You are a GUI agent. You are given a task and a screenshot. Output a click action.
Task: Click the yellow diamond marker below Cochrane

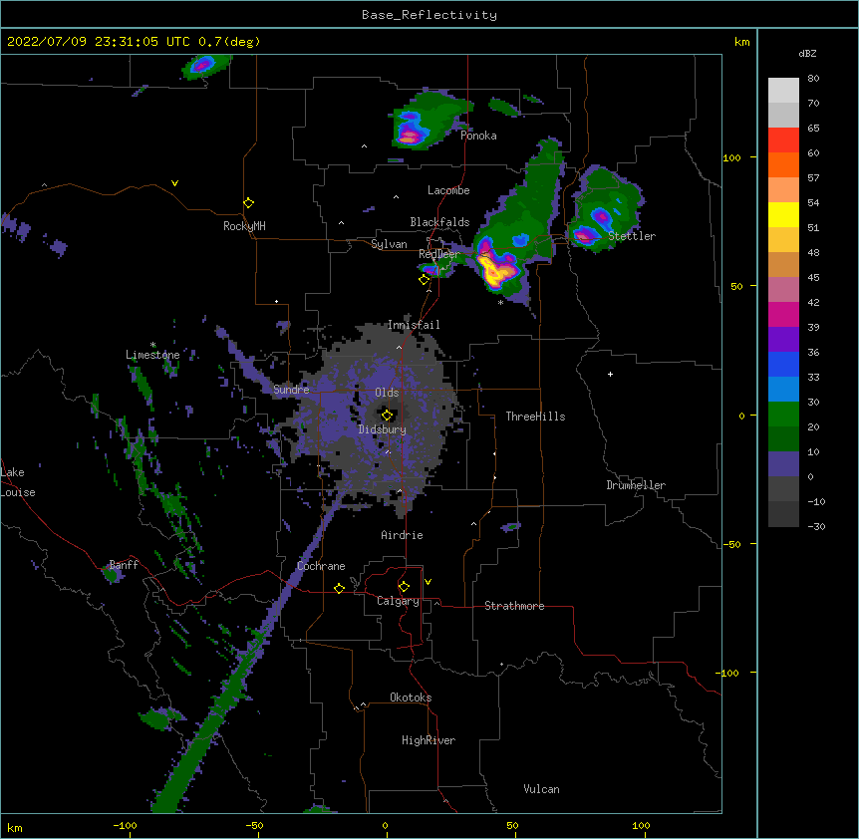click(339, 588)
